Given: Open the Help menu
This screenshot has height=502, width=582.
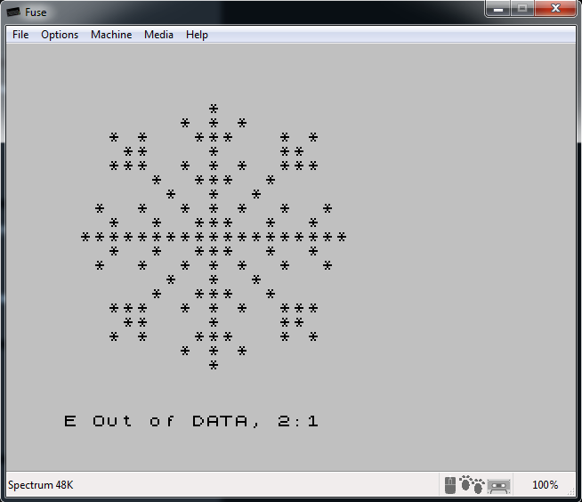Looking at the screenshot, I should pyautogui.click(x=197, y=35).
